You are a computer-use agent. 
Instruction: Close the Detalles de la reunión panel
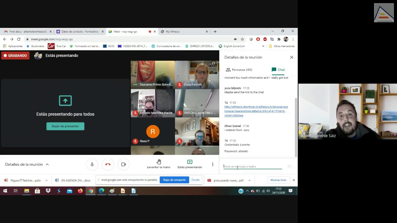pyautogui.click(x=292, y=57)
